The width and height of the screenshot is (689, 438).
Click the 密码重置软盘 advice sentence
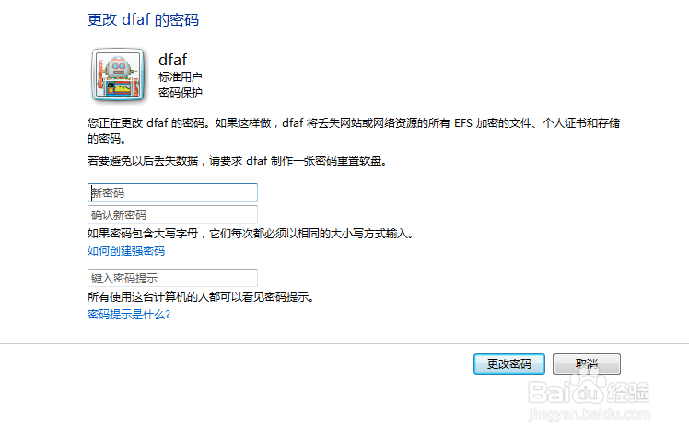(x=237, y=161)
